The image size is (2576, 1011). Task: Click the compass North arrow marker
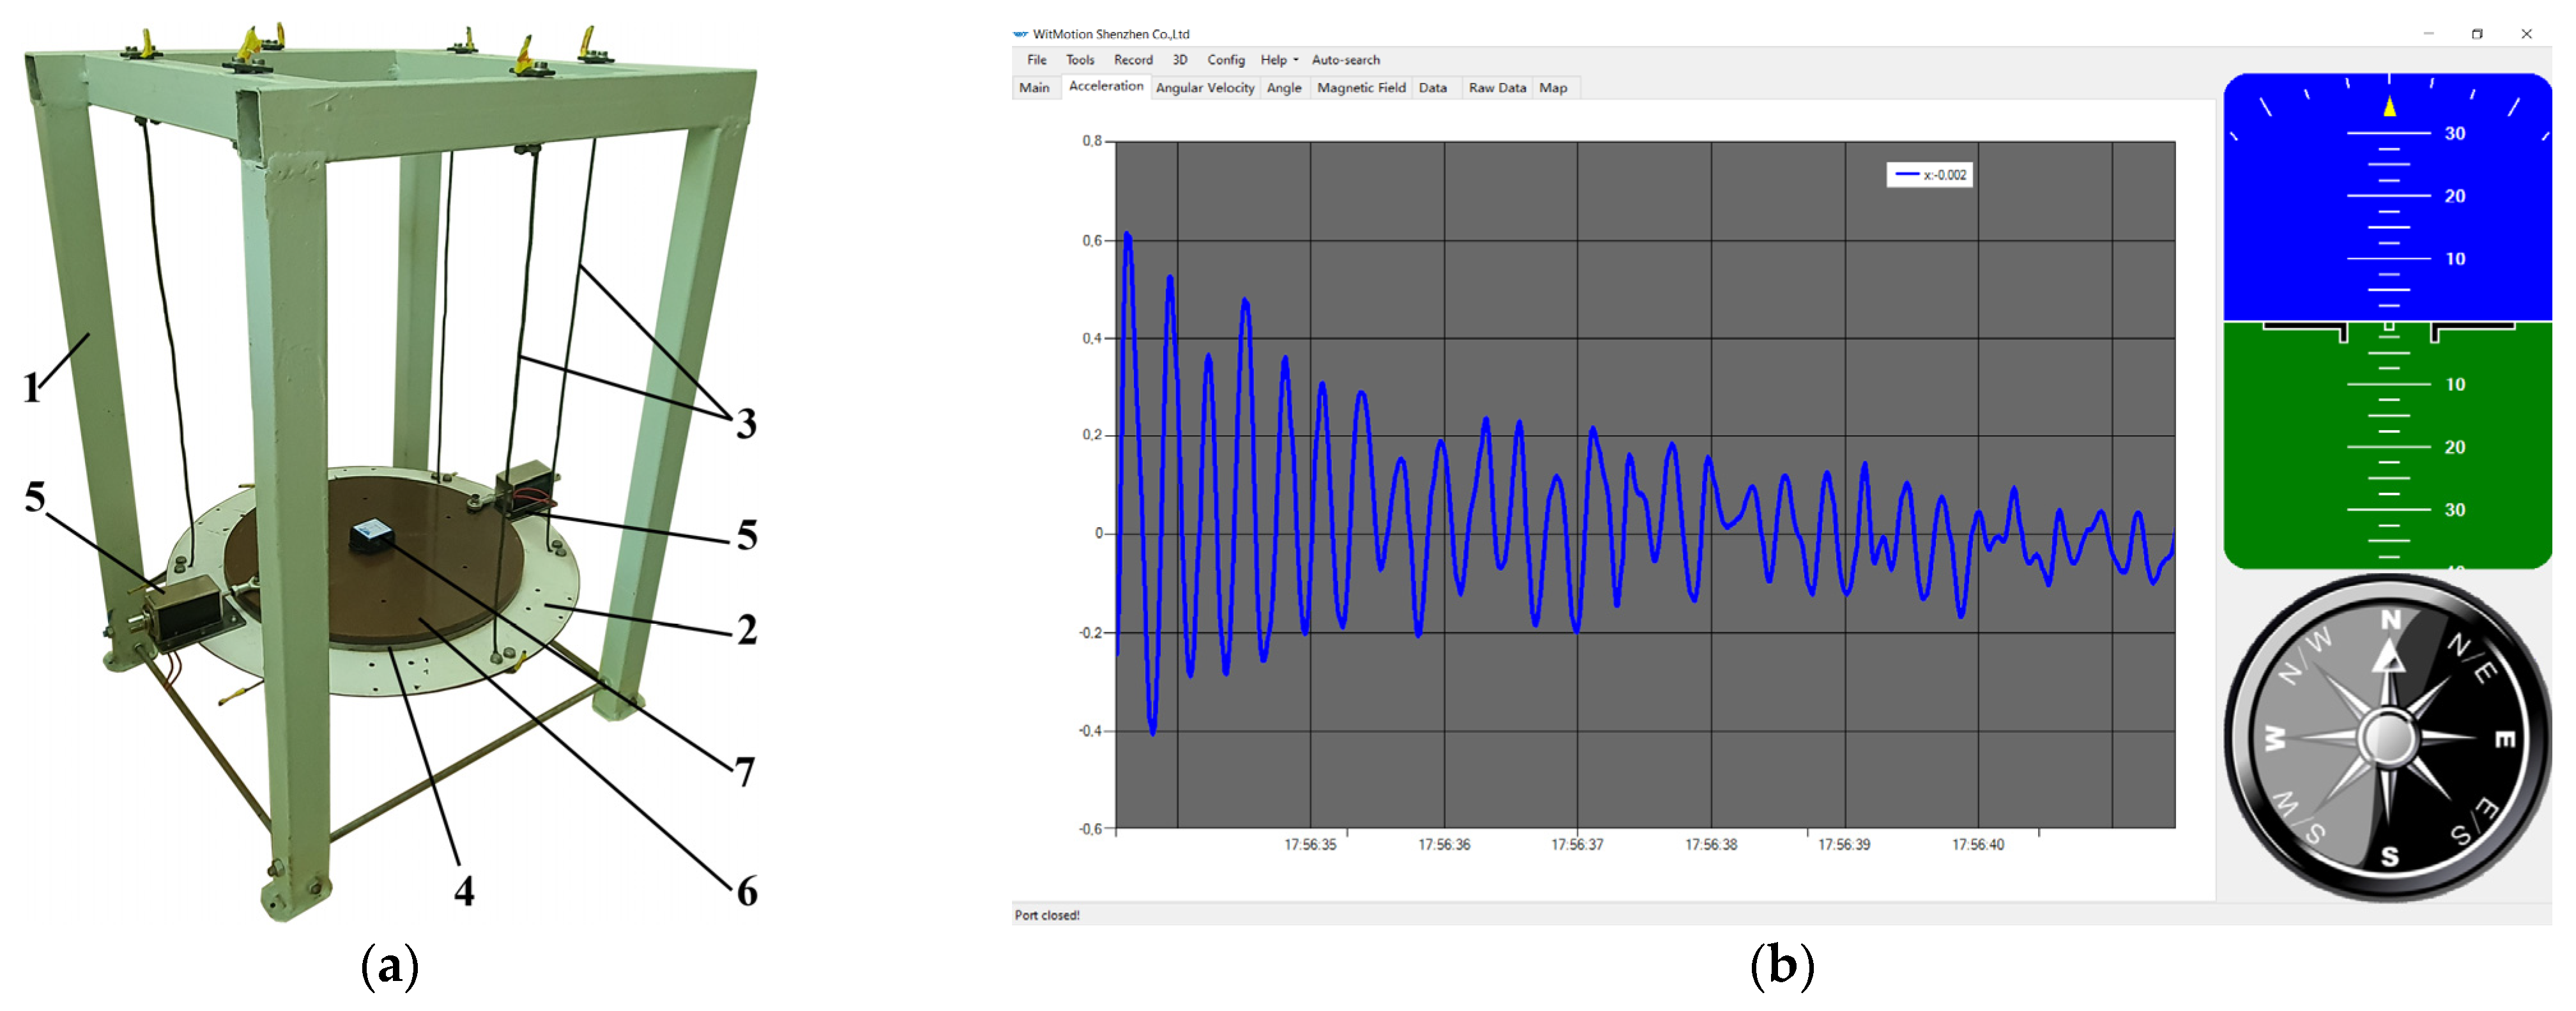tap(2389, 658)
